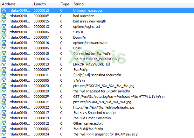Select the 'options/passwords.txt' string

click(90, 43)
